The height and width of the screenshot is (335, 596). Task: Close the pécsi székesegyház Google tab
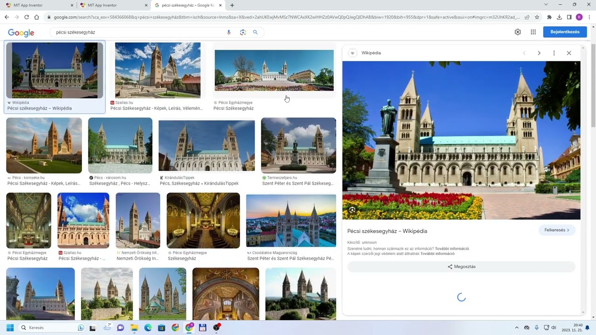click(x=221, y=5)
